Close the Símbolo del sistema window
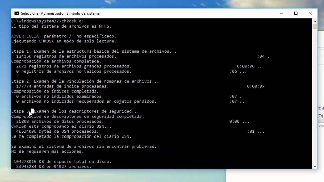 310,13
